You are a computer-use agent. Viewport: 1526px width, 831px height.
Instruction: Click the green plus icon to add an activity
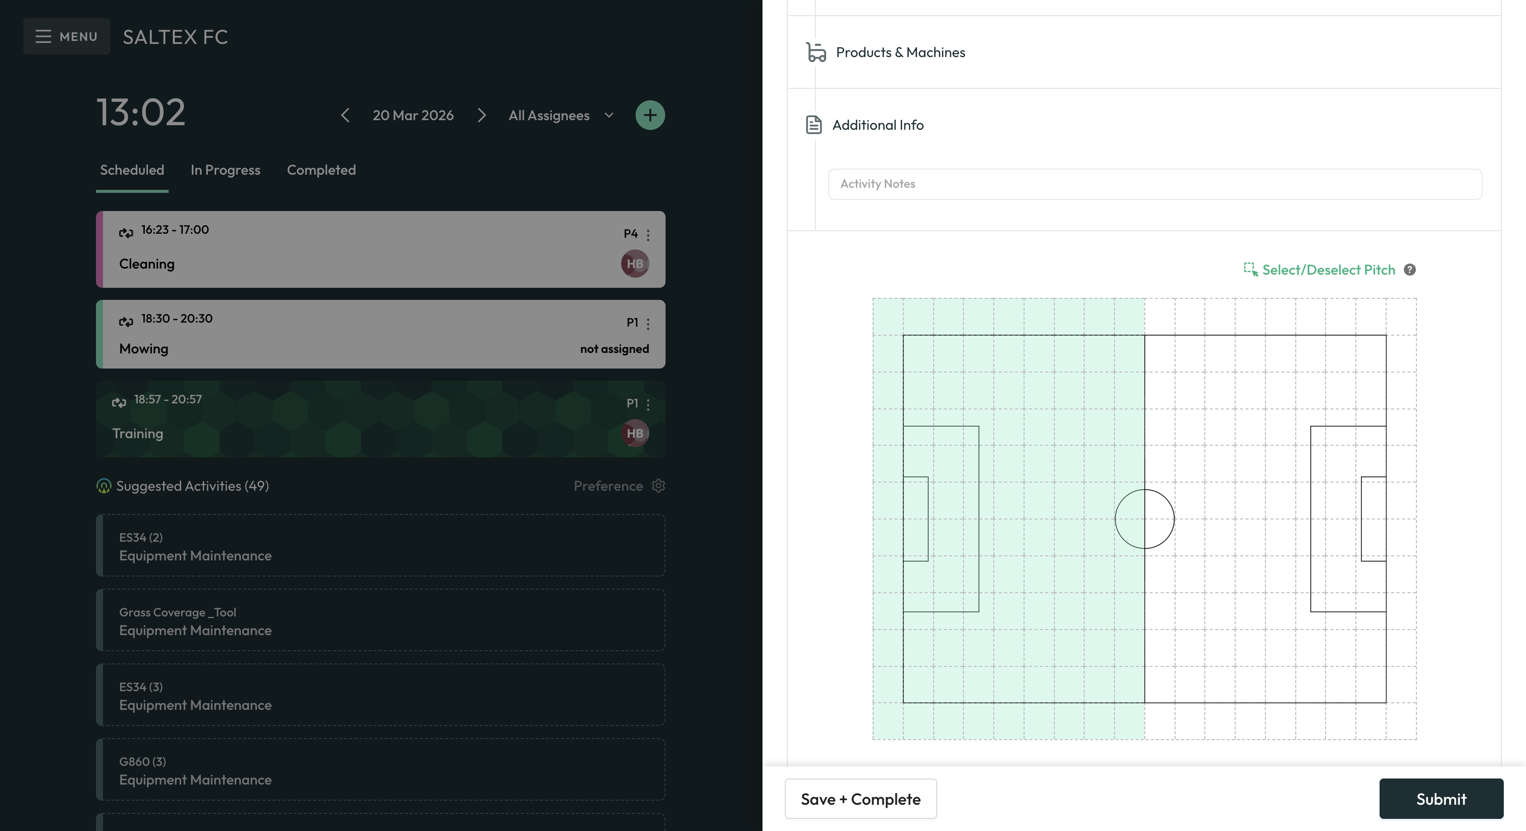[x=650, y=114]
